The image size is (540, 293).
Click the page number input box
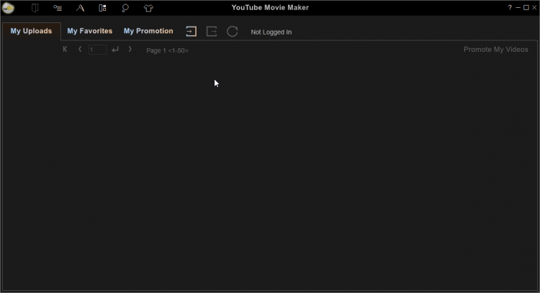click(97, 50)
